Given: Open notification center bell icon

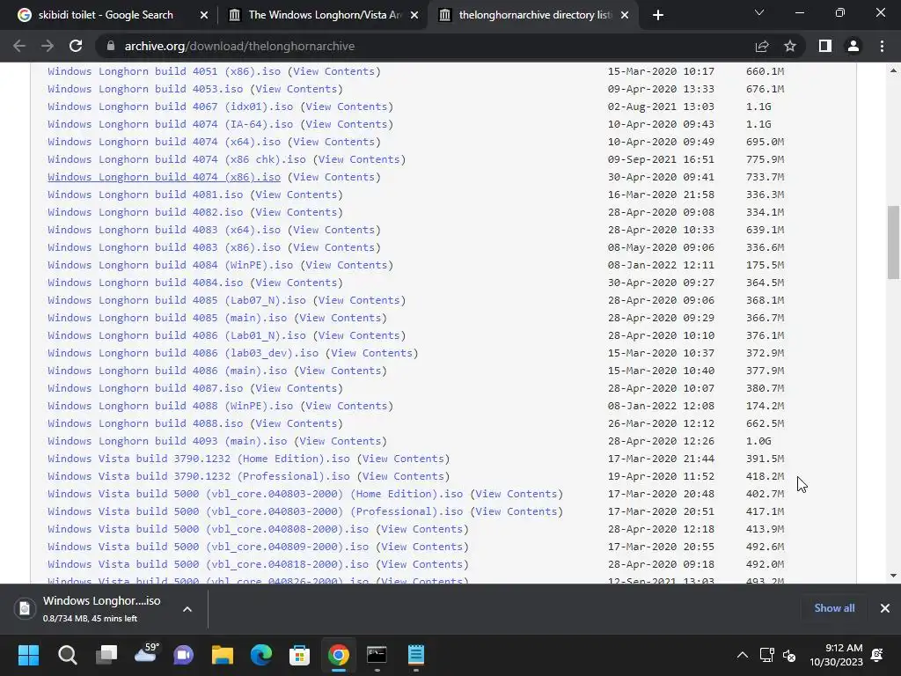Looking at the screenshot, I should [x=877, y=655].
